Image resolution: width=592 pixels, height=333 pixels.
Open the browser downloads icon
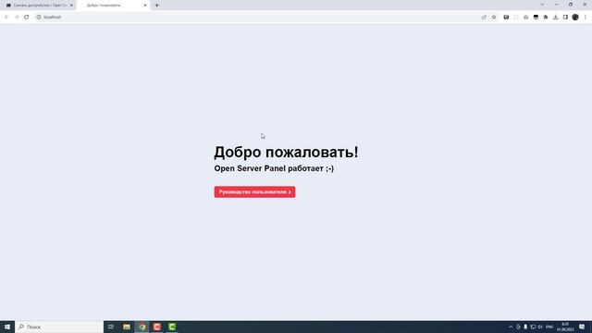555,17
